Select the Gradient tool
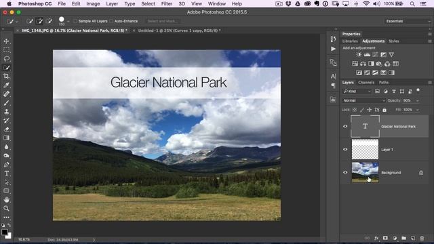Viewport: 434px width, 244px height. tap(6, 138)
